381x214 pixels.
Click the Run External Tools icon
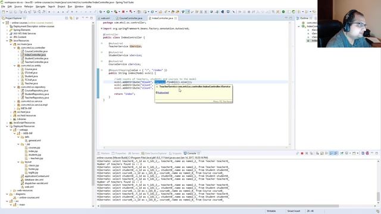pos(115,12)
